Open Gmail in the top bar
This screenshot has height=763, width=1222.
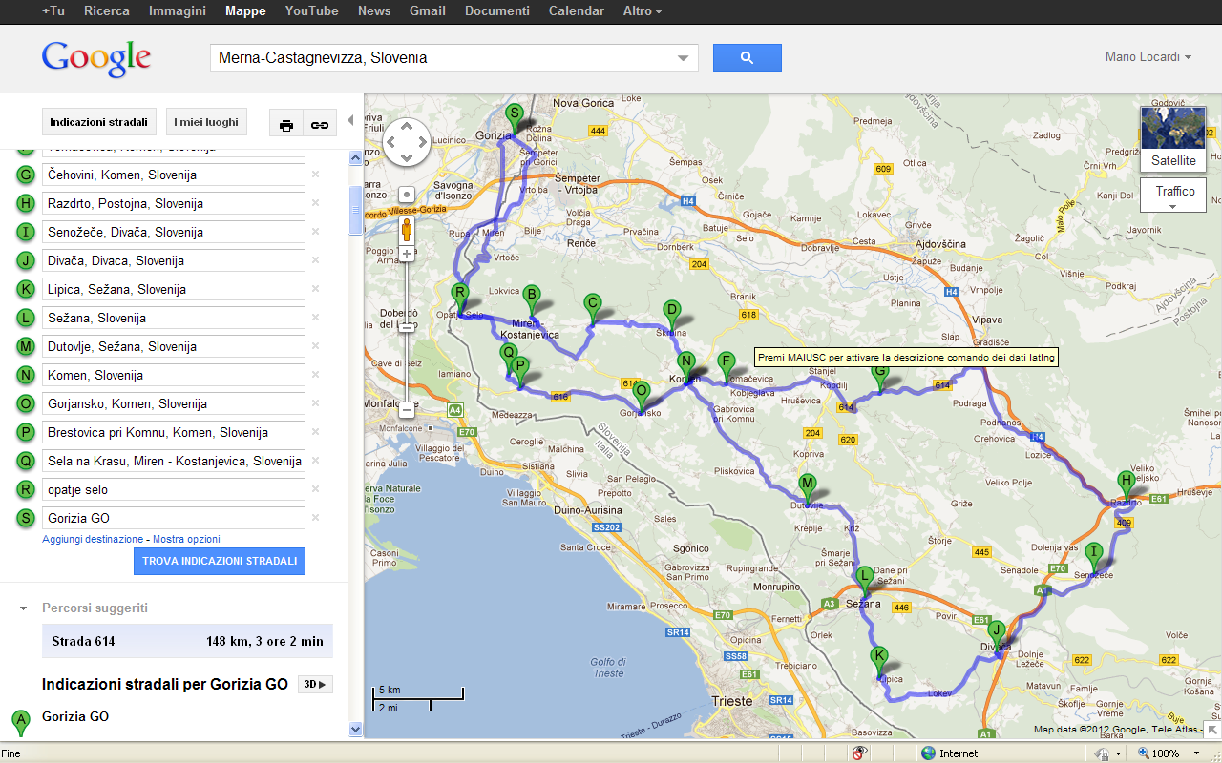click(x=428, y=11)
